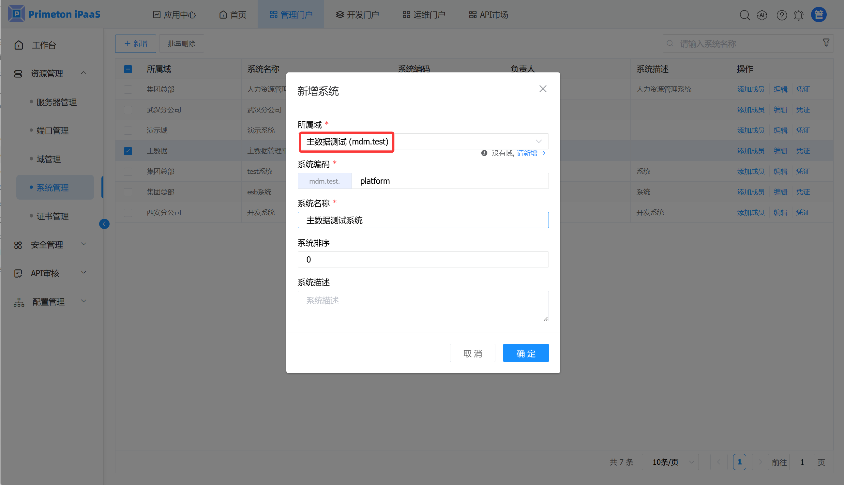Click the 确定 button
Viewport: 844px width, 485px height.
526,353
